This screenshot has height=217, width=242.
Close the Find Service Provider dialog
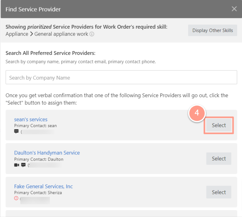pyautogui.click(x=234, y=9)
